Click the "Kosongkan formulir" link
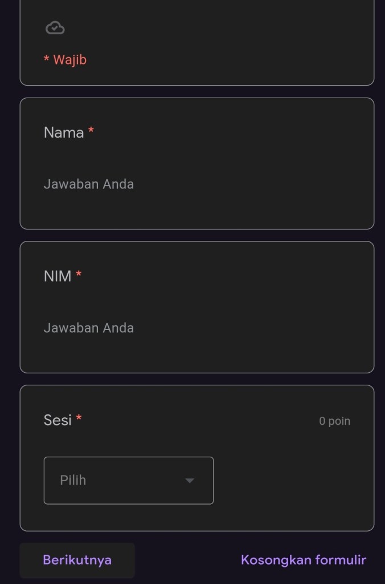Image resolution: width=385 pixels, height=584 pixels. click(x=303, y=560)
